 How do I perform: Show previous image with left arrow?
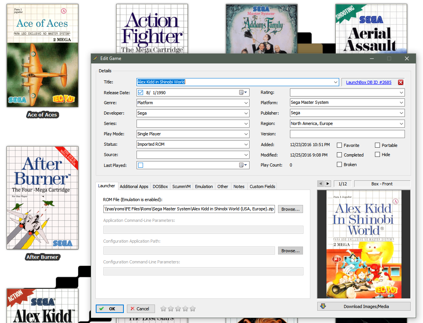pyautogui.click(x=320, y=184)
